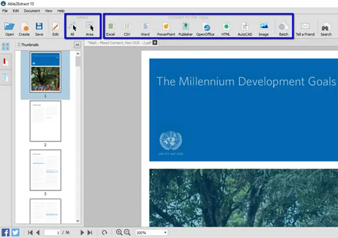Click the Create PDF icon
This screenshot has height=238, width=338.
24,29
